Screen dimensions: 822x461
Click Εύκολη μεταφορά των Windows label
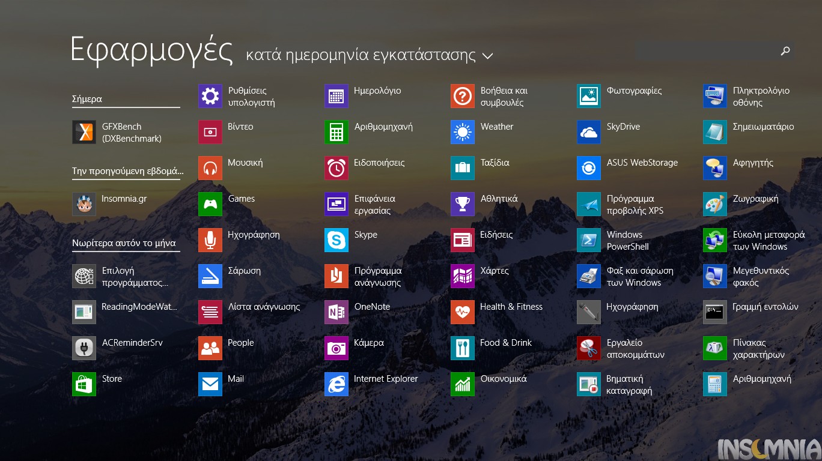[769, 241]
